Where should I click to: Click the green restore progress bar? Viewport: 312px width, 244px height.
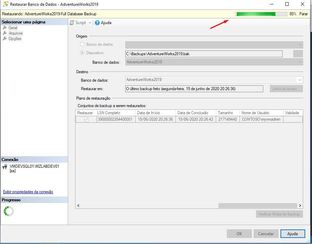click(262, 14)
